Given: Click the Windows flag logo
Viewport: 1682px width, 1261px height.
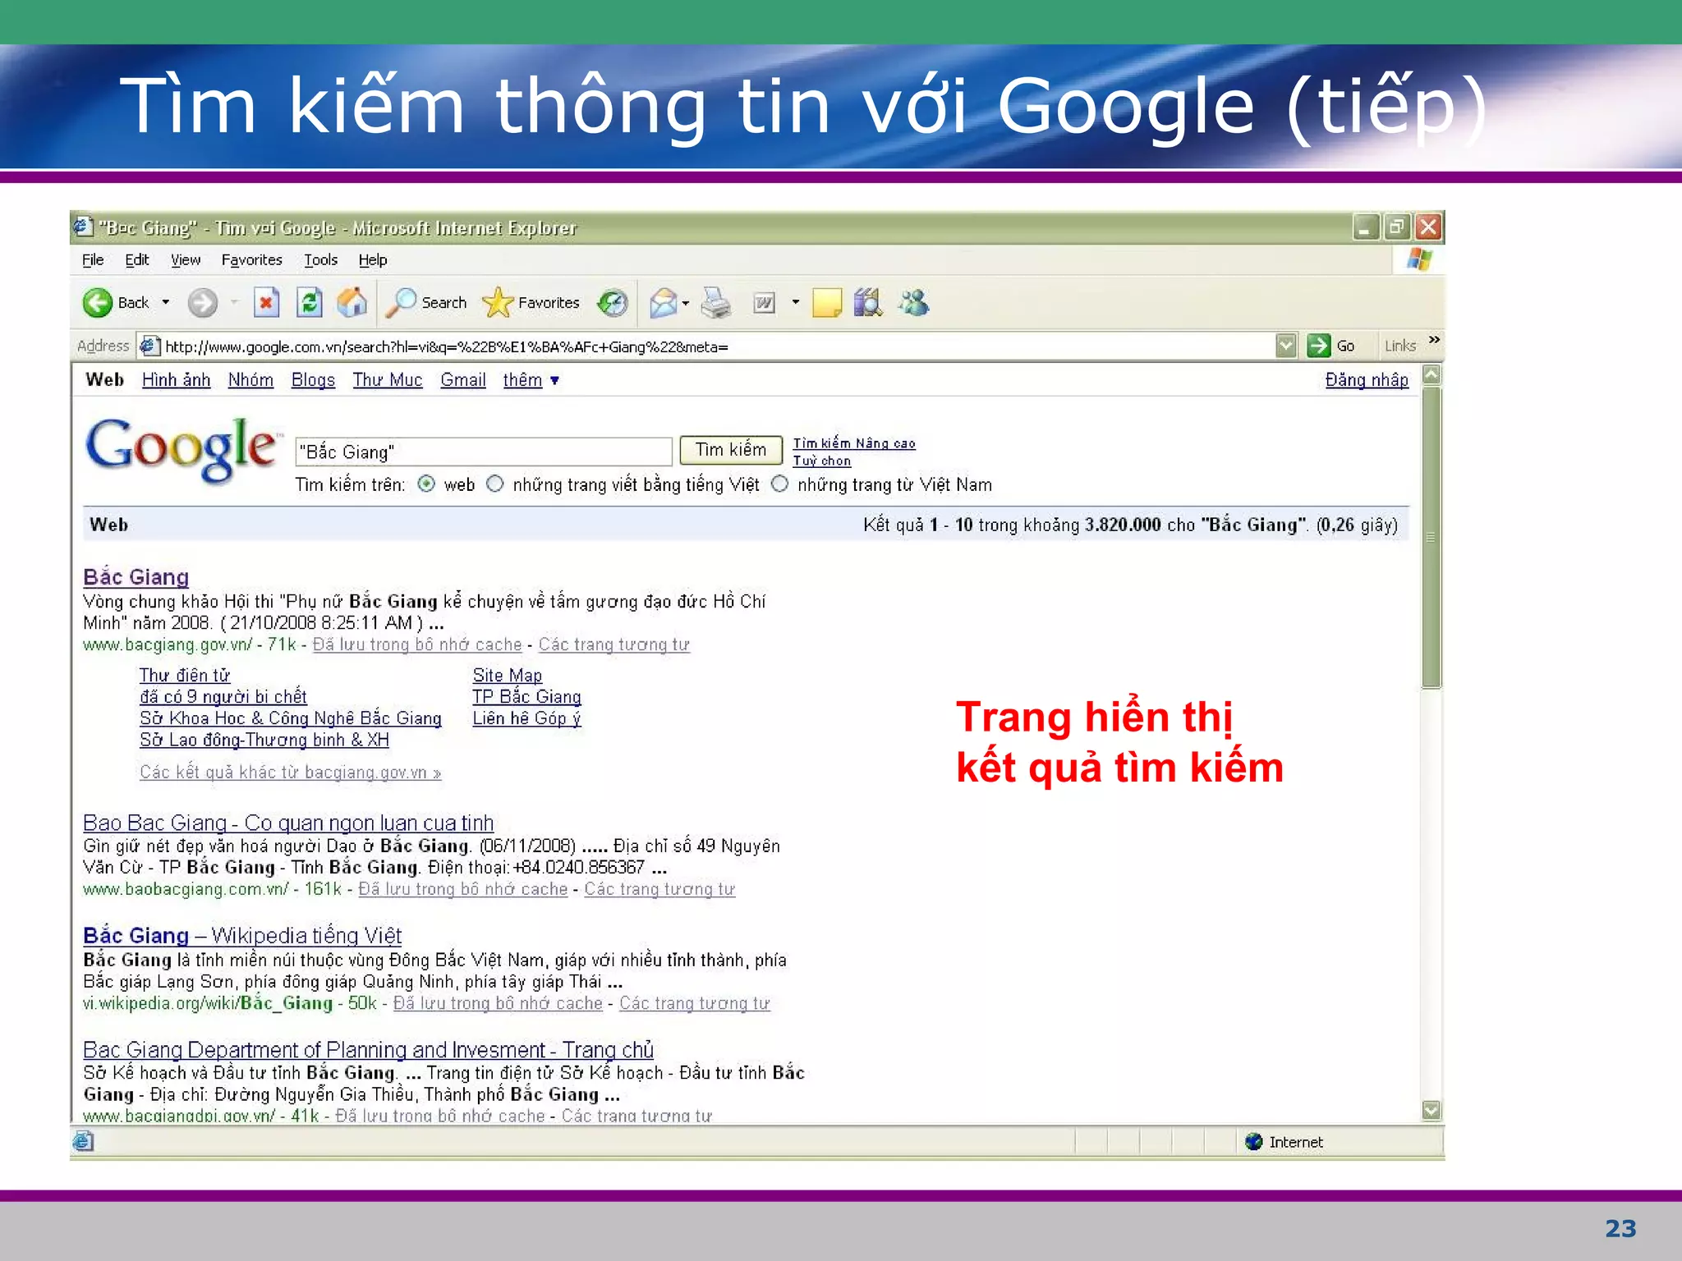Looking at the screenshot, I should 1419,259.
